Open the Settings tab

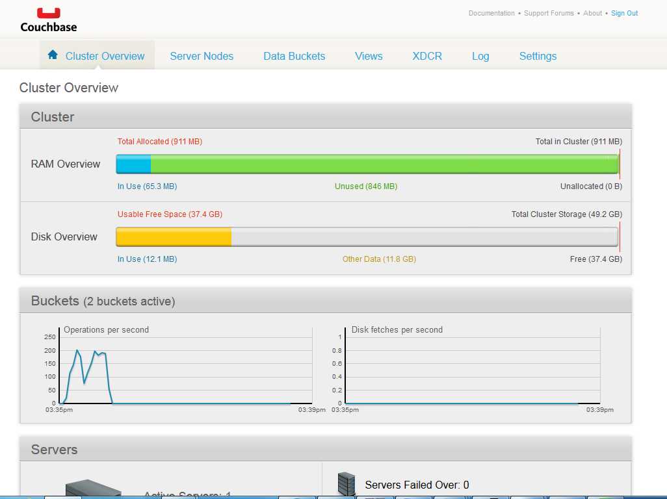[538, 56]
